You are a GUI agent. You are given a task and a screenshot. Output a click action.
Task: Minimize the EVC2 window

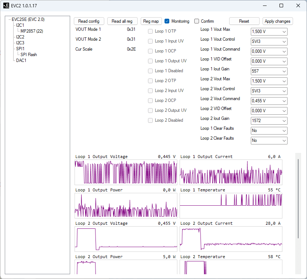(x=265, y=5)
